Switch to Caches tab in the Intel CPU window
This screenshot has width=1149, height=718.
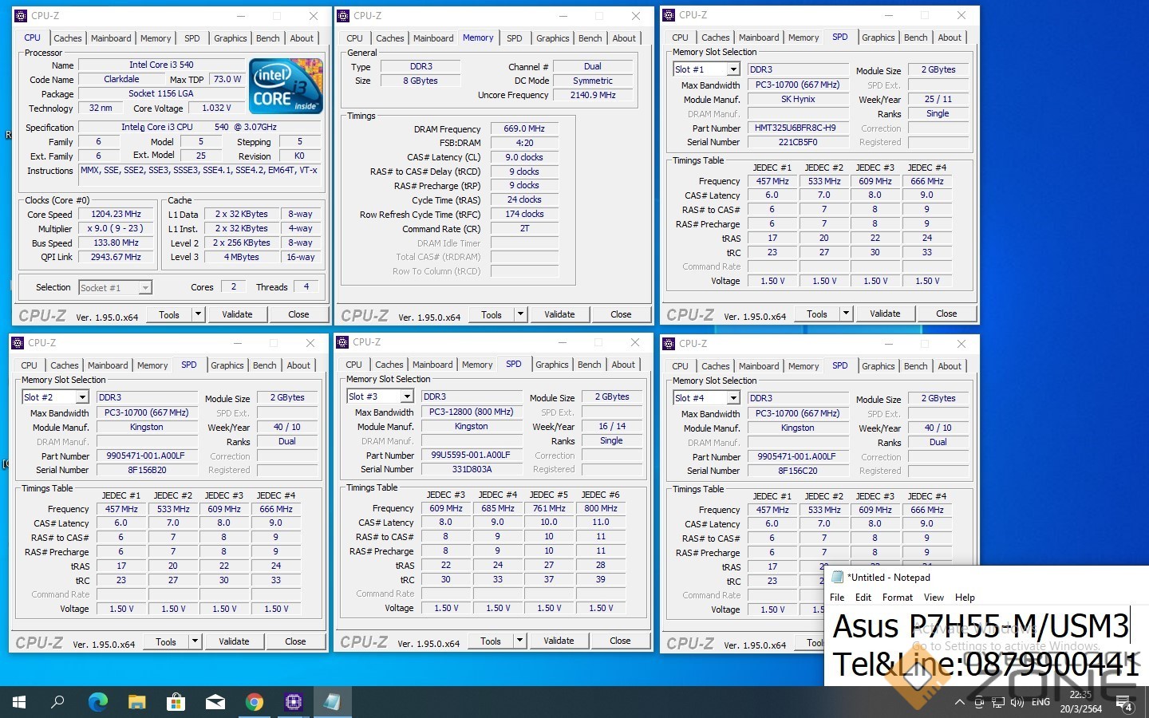point(68,38)
